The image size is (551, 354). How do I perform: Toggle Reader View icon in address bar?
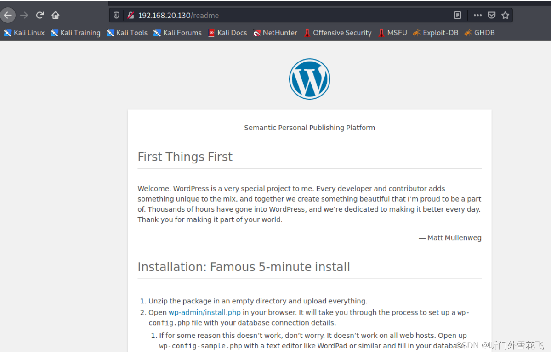pyautogui.click(x=457, y=15)
